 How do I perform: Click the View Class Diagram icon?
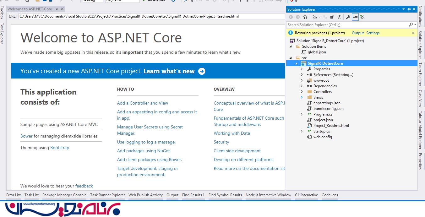tap(362, 17)
